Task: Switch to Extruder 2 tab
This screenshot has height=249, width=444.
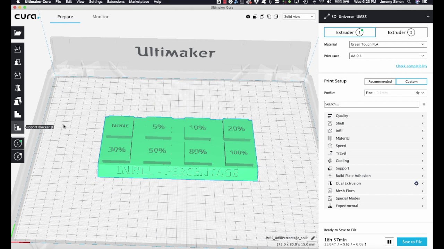Action: click(401, 32)
